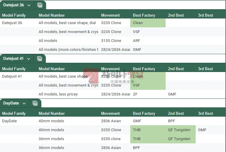Select the ZF cell in Datejust 41
226x152 pixels.
pos(135,94)
